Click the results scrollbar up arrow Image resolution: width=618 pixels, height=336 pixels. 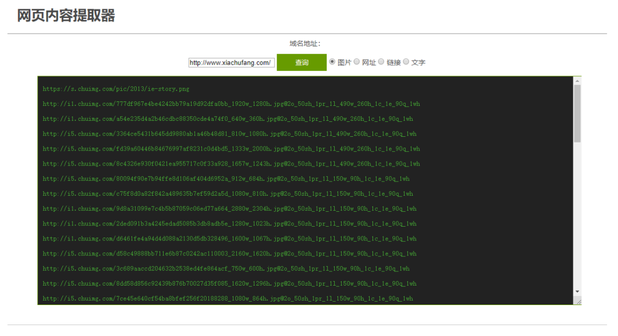pyautogui.click(x=577, y=81)
